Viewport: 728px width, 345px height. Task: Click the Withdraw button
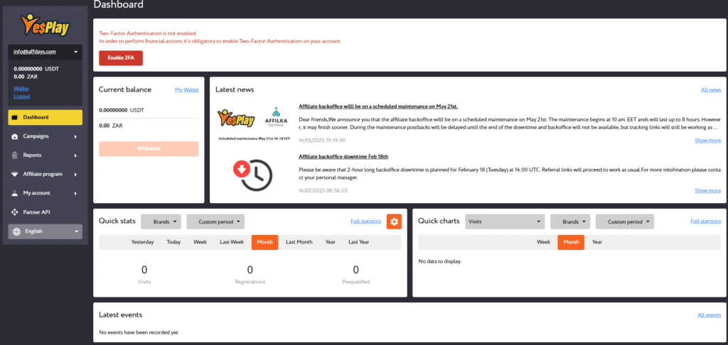tap(149, 149)
